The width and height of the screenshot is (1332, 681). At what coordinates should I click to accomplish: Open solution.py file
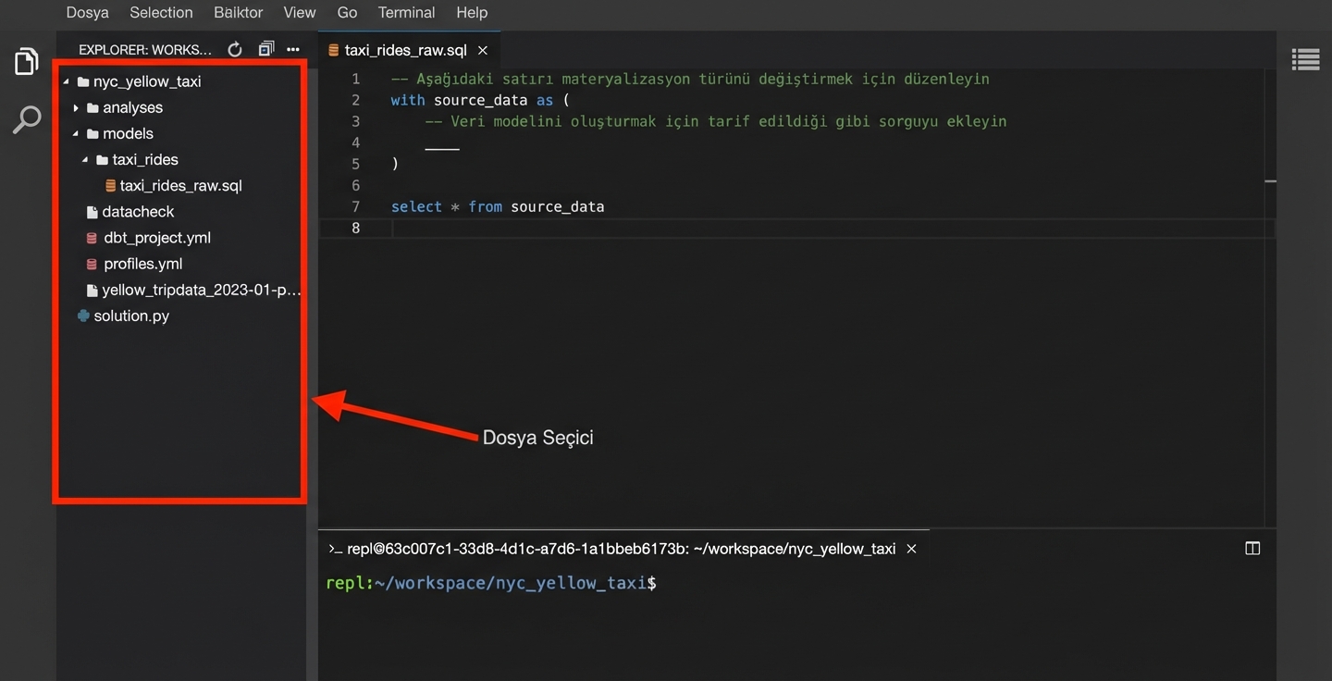point(131,316)
